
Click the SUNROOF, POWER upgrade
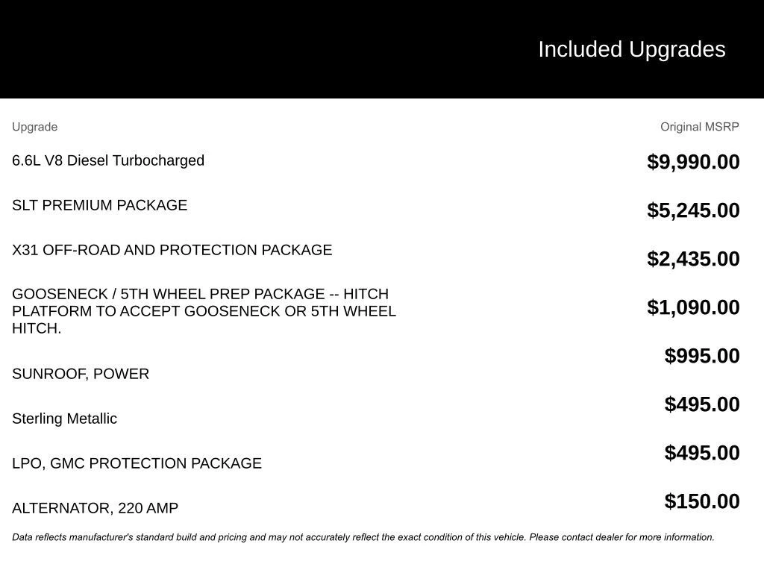pos(81,374)
